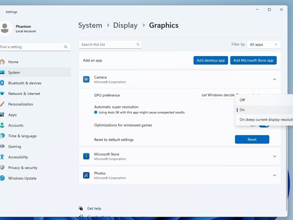Click the Privacy & security shield icon
This screenshot has width=293, height=220.
coord(2,168)
